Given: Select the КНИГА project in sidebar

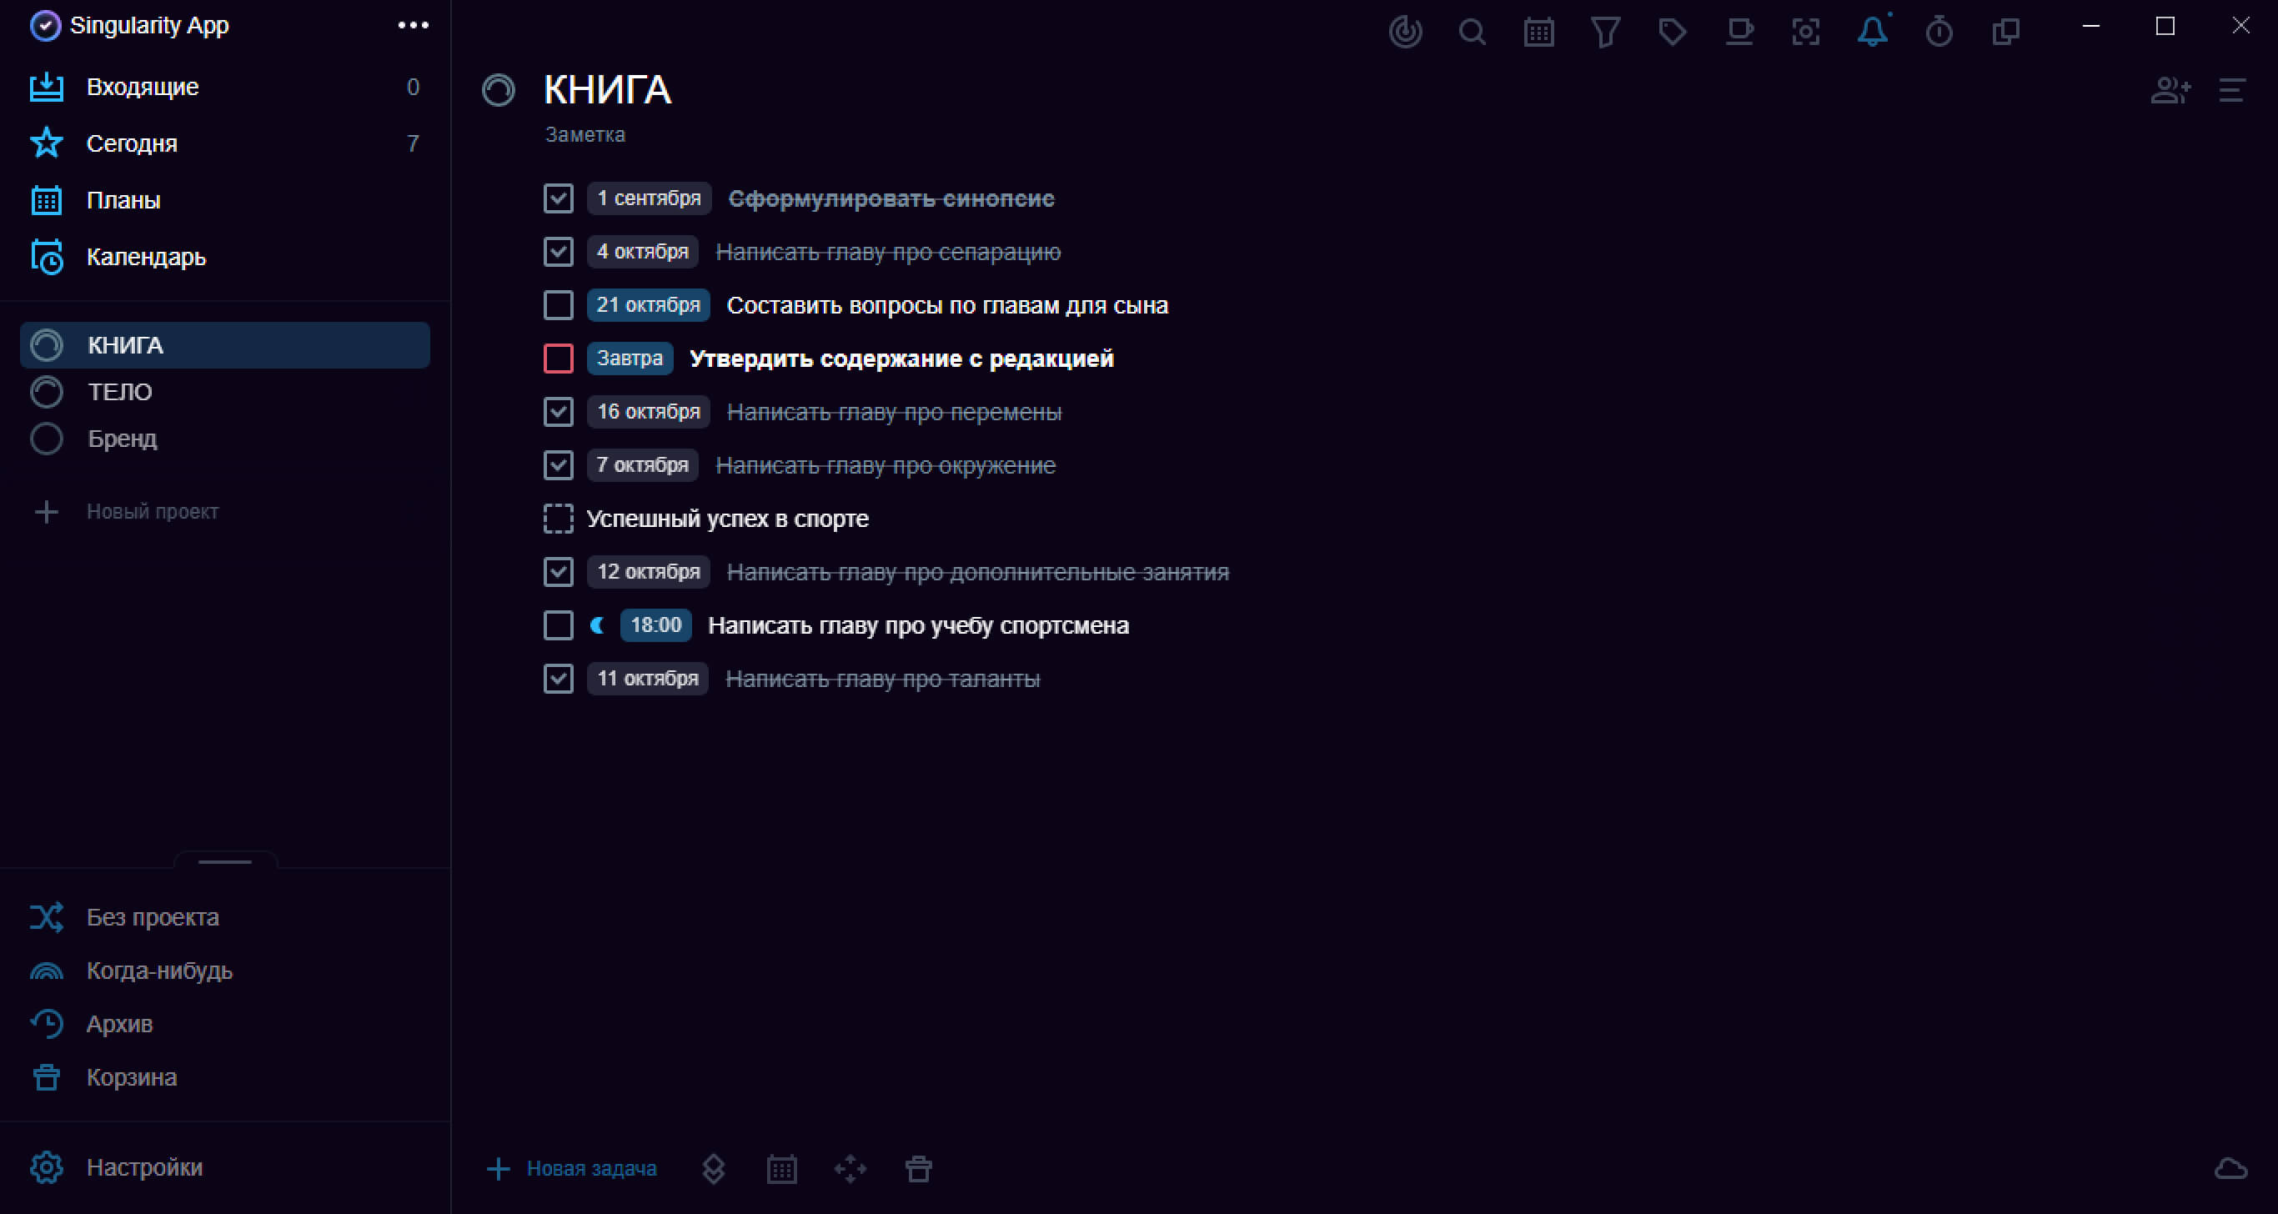Looking at the screenshot, I should coord(224,345).
